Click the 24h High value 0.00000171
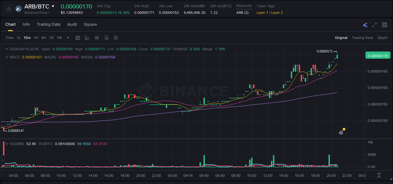 [144, 13]
